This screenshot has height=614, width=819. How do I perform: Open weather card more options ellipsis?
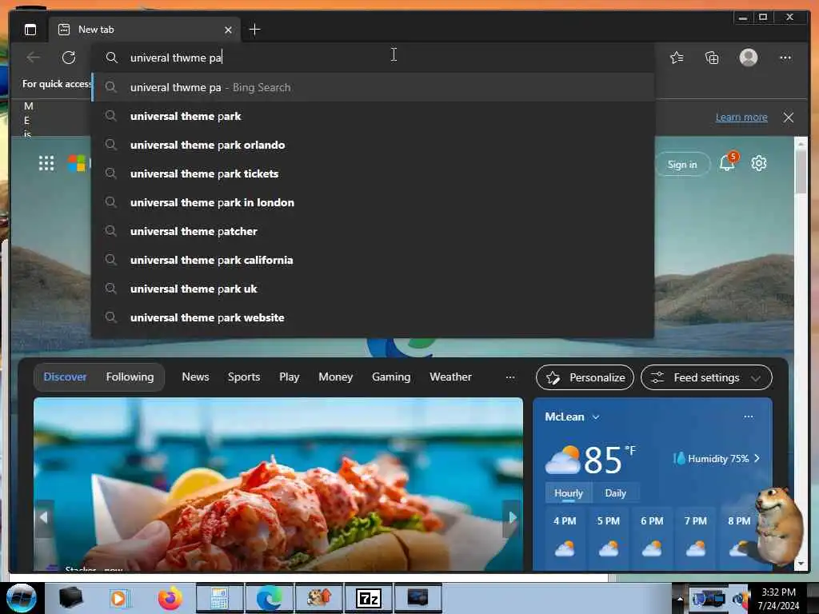749,417
